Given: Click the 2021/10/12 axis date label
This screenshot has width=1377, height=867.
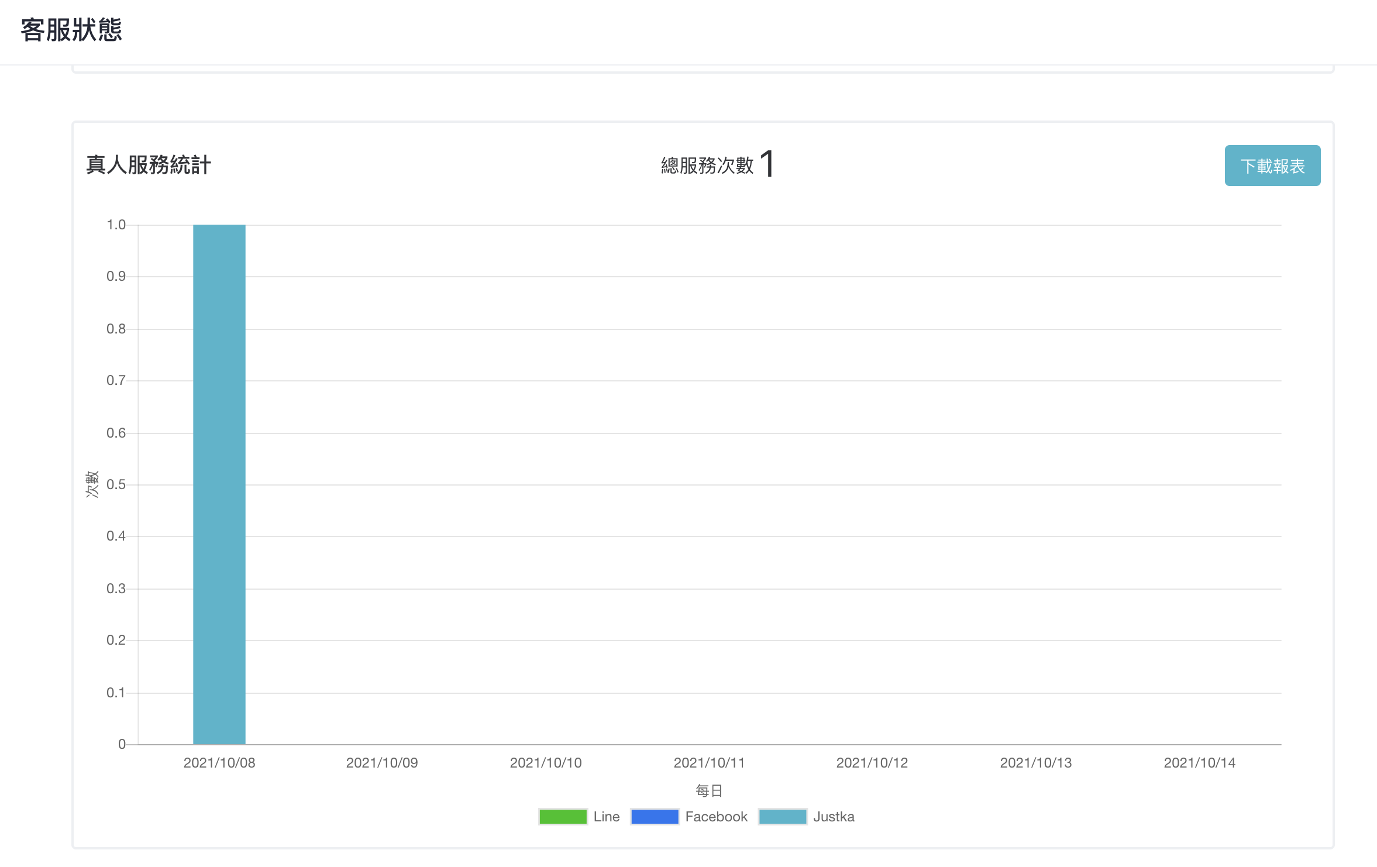Looking at the screenshot, I should (x=872, y=763).
